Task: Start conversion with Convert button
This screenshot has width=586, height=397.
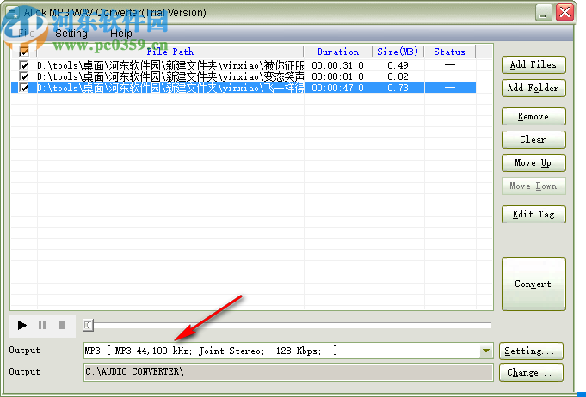Action: pyautogui.click(x=534, y=284)
